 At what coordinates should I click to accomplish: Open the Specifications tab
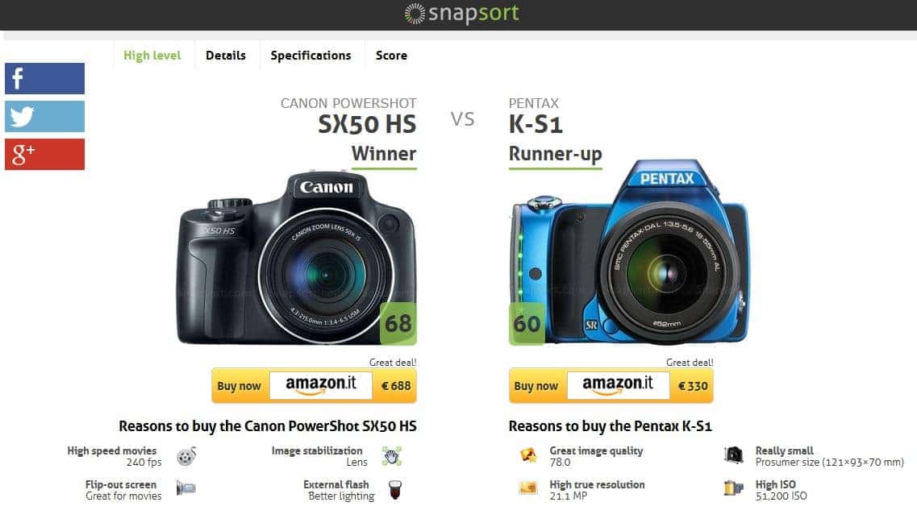[x=311, y=56]
